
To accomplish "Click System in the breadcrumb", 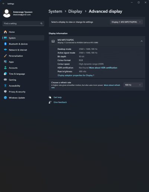I will (55, 11).
